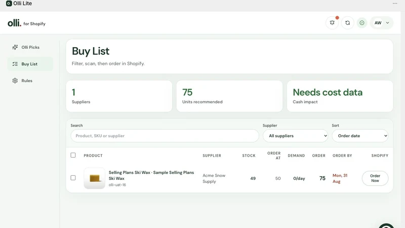Click the Suppliers summary card

(119, 96)
